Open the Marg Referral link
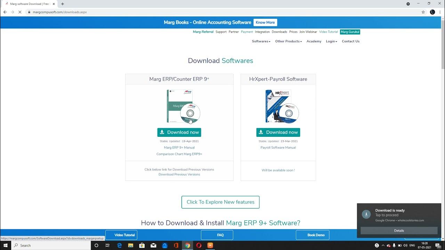The height and width of the screenshot is (250, 445). tap(203, 32)
